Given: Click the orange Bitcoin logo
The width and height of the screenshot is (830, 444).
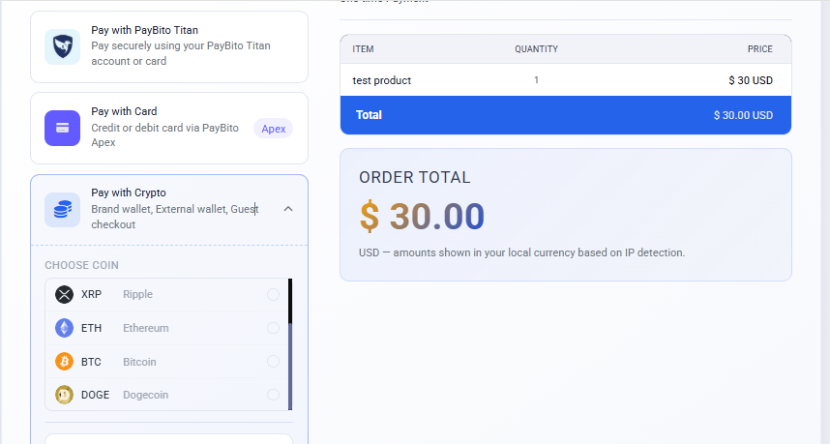Looking at the screenshot, I should (65, 362).
